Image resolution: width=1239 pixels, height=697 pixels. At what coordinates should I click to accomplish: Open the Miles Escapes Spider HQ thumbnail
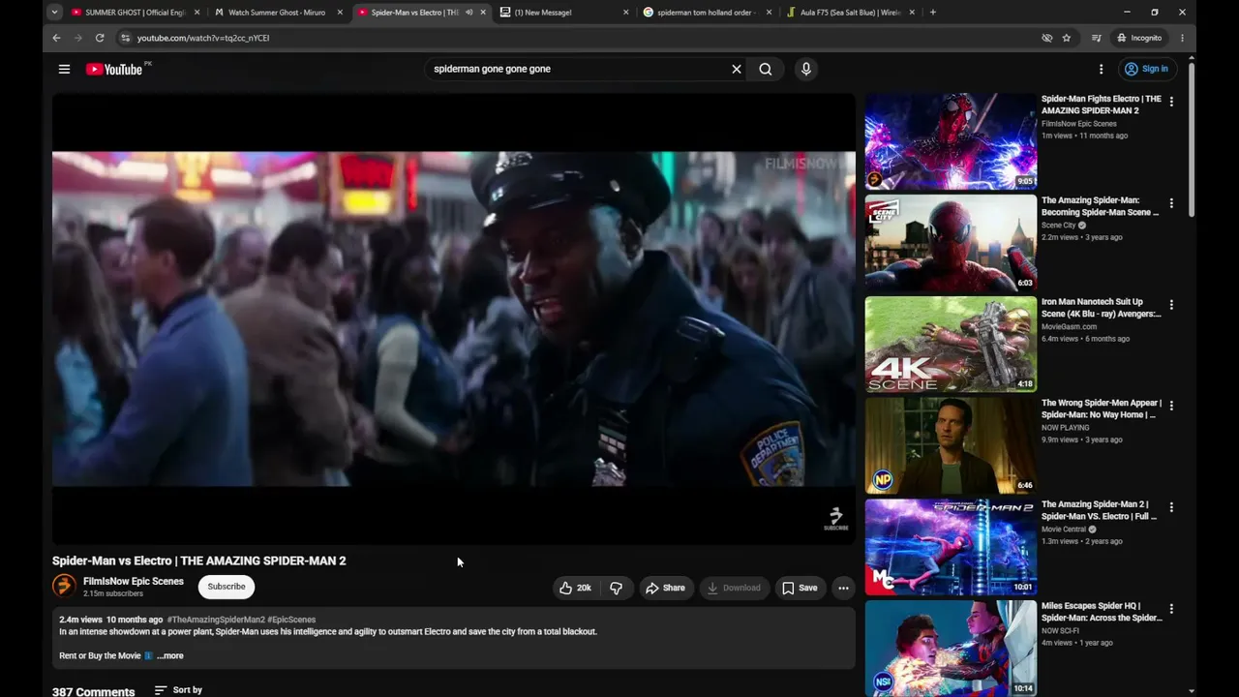click(951, 649)
